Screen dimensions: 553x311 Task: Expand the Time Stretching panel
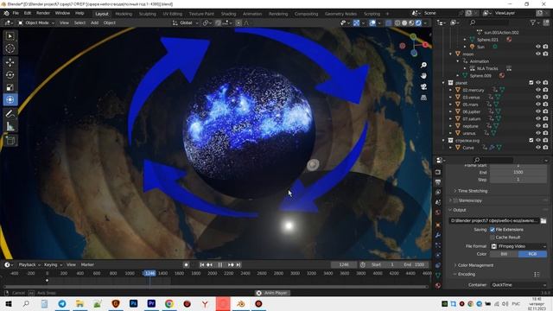point(473,191)
